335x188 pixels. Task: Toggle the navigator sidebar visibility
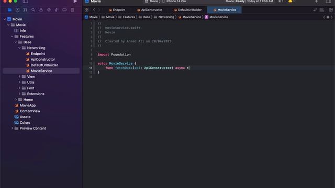(x=25, y=2)
